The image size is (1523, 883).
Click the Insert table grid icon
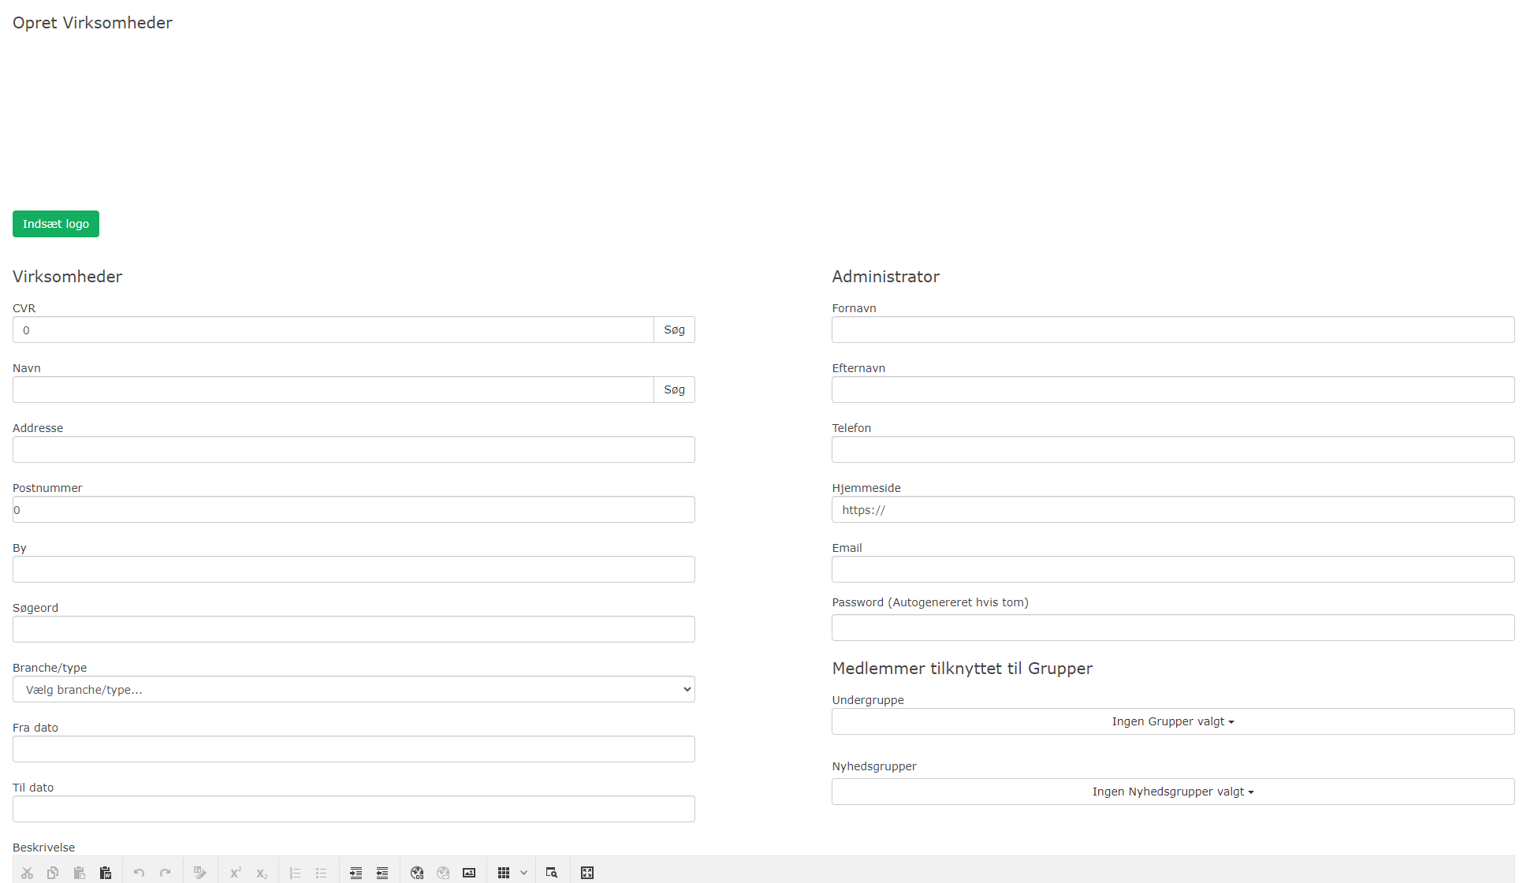(504, 873)
